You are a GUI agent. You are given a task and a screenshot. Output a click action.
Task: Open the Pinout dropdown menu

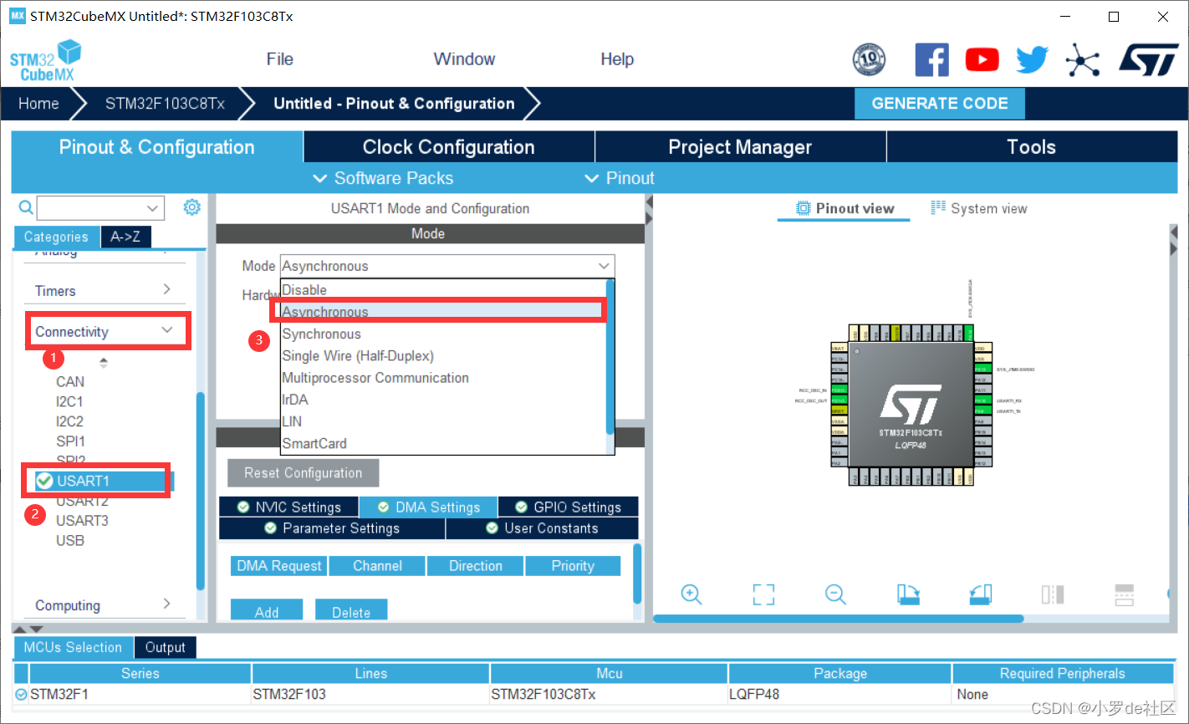[619, 178]
